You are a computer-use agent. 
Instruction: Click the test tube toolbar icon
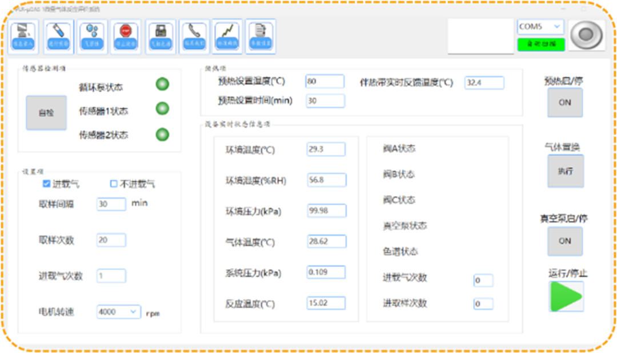(57, 36)
